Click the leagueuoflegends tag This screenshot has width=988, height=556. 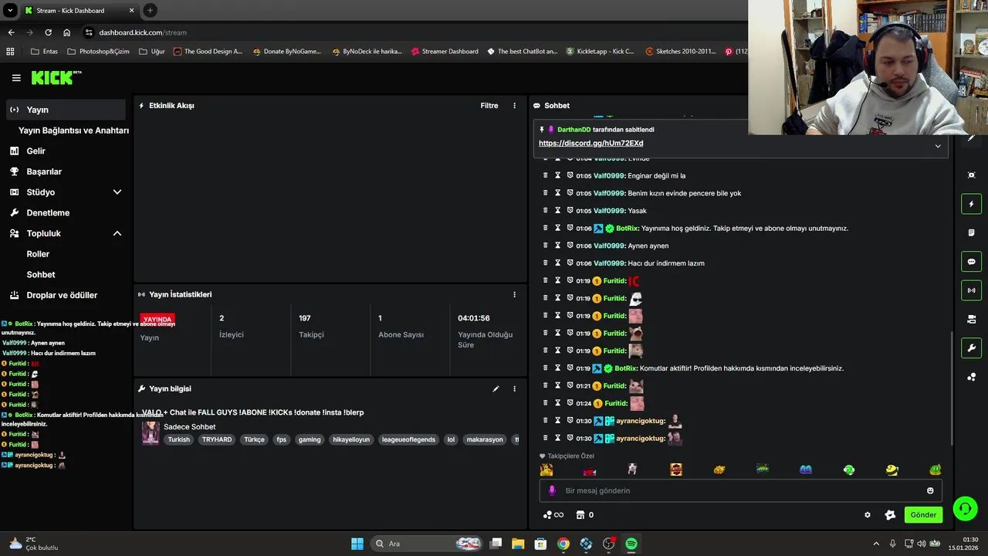pyautogui.click(x=408, y=439)
